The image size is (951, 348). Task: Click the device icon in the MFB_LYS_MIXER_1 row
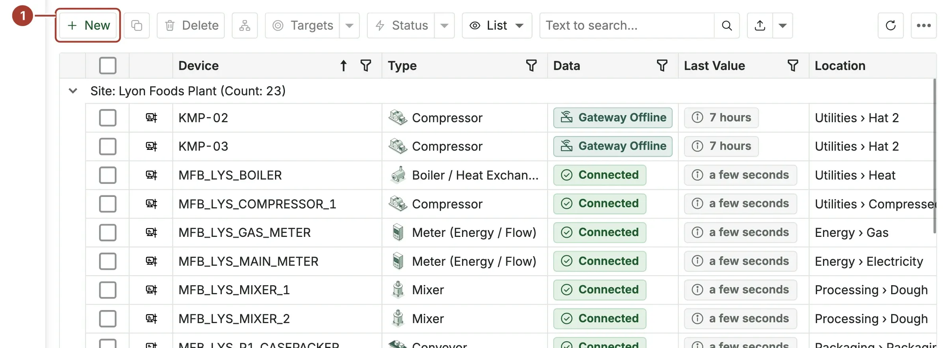click(151, 290)
